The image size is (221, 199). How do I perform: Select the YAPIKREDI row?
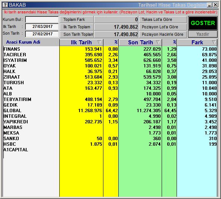(x=110, y=121)
